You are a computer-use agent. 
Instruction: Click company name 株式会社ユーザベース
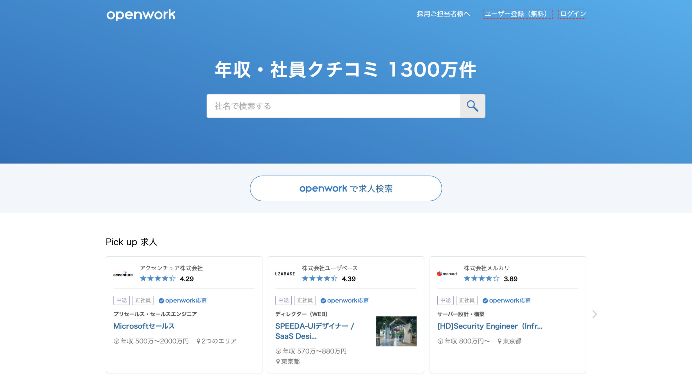click(330, 268)
